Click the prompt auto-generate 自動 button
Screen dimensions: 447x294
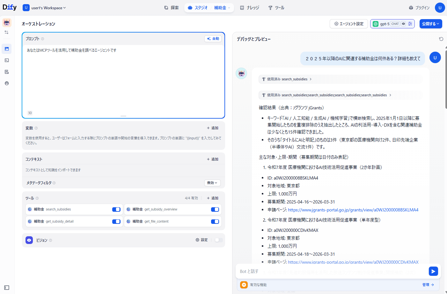pyautogui.click(x=213, y=39)
